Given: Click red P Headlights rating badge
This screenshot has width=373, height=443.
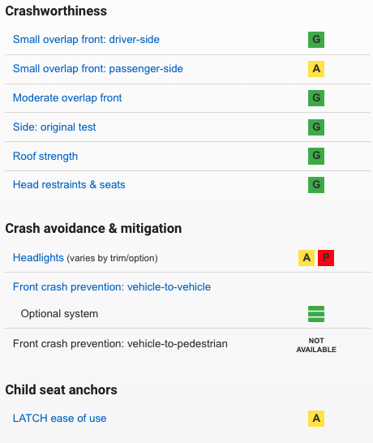Looking at the screenshot, I should 326,258.
